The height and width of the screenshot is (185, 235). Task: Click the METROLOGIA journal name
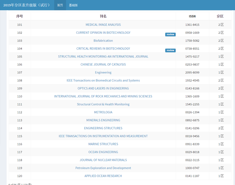point(103,112)
